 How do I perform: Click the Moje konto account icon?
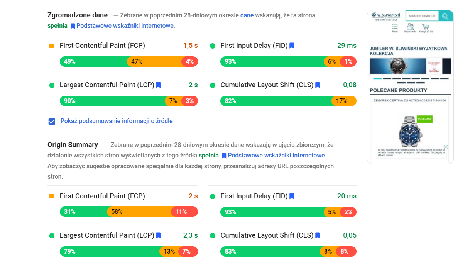410,26
